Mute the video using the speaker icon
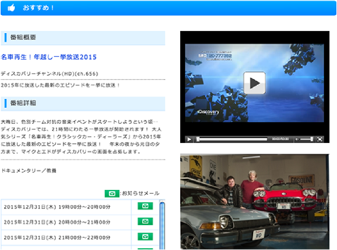The width and height of the screenshot is (337, 250). [297, 139]
